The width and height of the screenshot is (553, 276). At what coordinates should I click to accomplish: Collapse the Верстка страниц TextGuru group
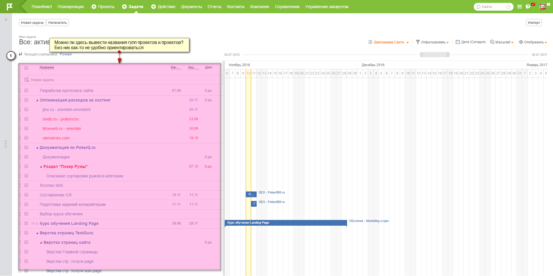37,233
